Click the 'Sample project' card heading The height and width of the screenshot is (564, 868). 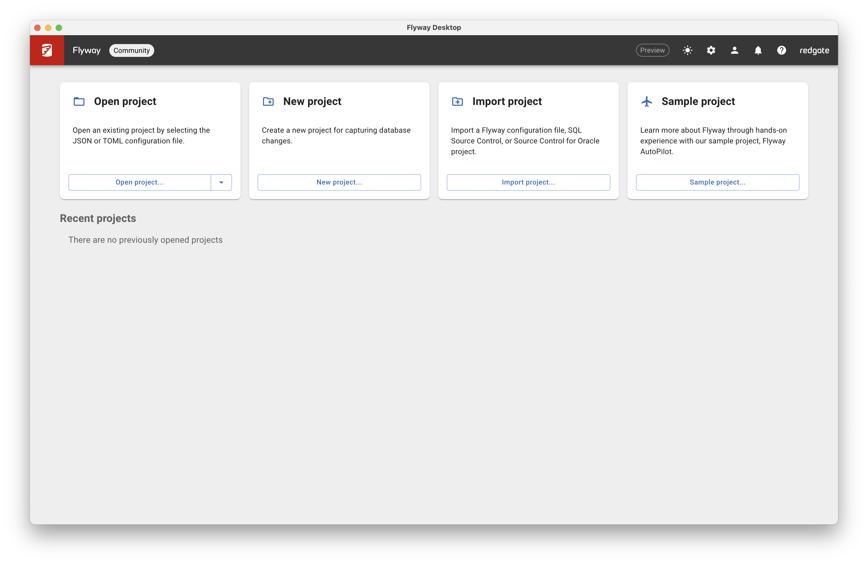[698, 101]
